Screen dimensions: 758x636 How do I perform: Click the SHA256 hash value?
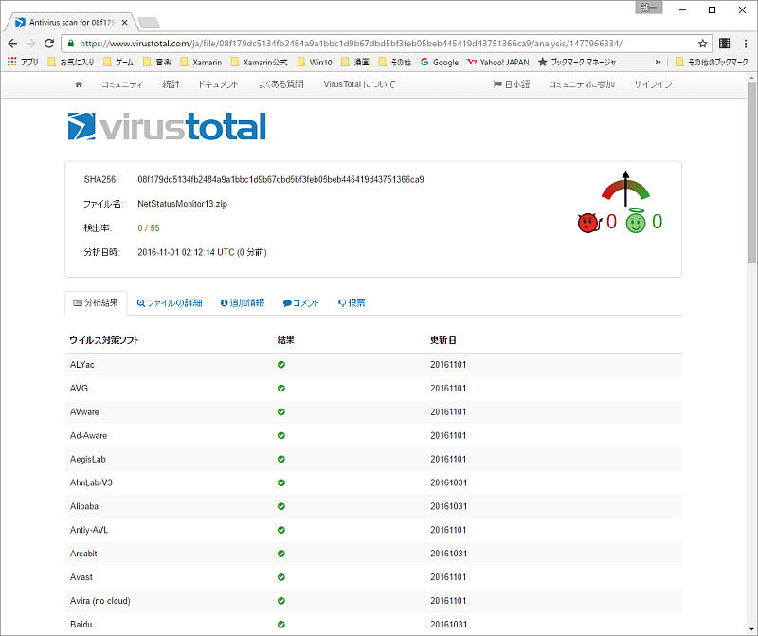[x=280, y=179]
